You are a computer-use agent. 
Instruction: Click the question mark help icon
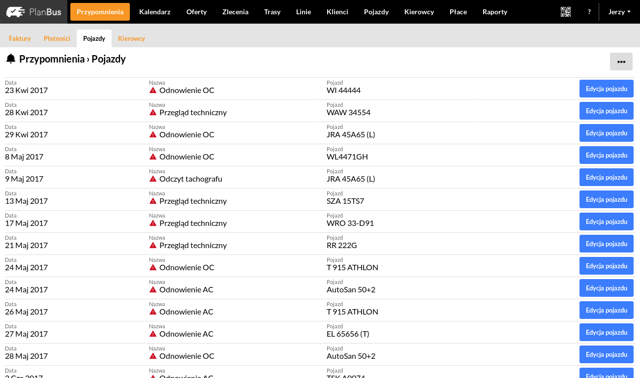coord(589,12)
